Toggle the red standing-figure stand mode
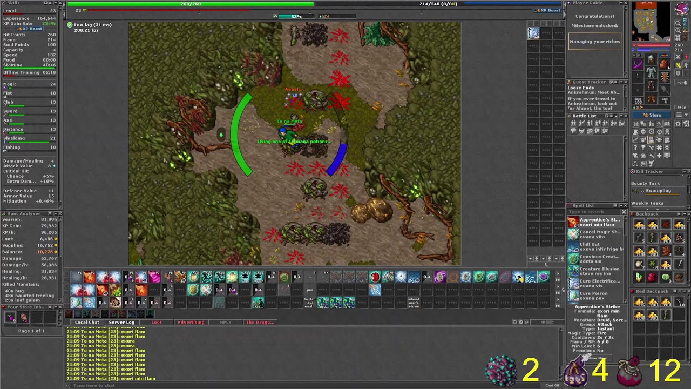This screenshot has height=389, width=691. click(686, 57)
